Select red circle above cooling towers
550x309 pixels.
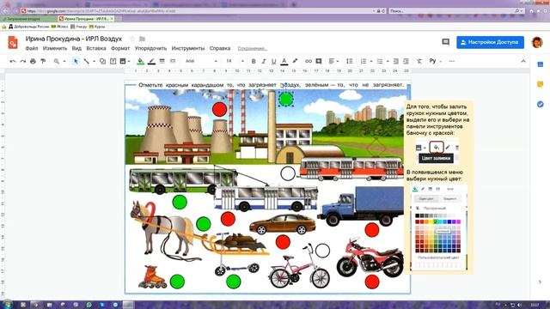219,110
